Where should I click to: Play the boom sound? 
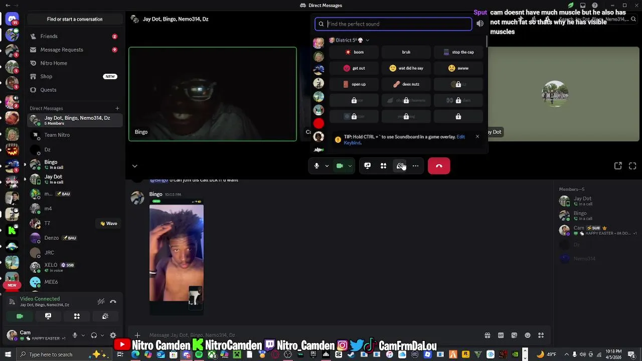[354, 52]
